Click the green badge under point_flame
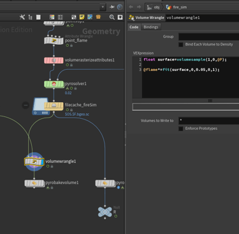Viewport: 239px width, 234px height. [x=68, y=45]
